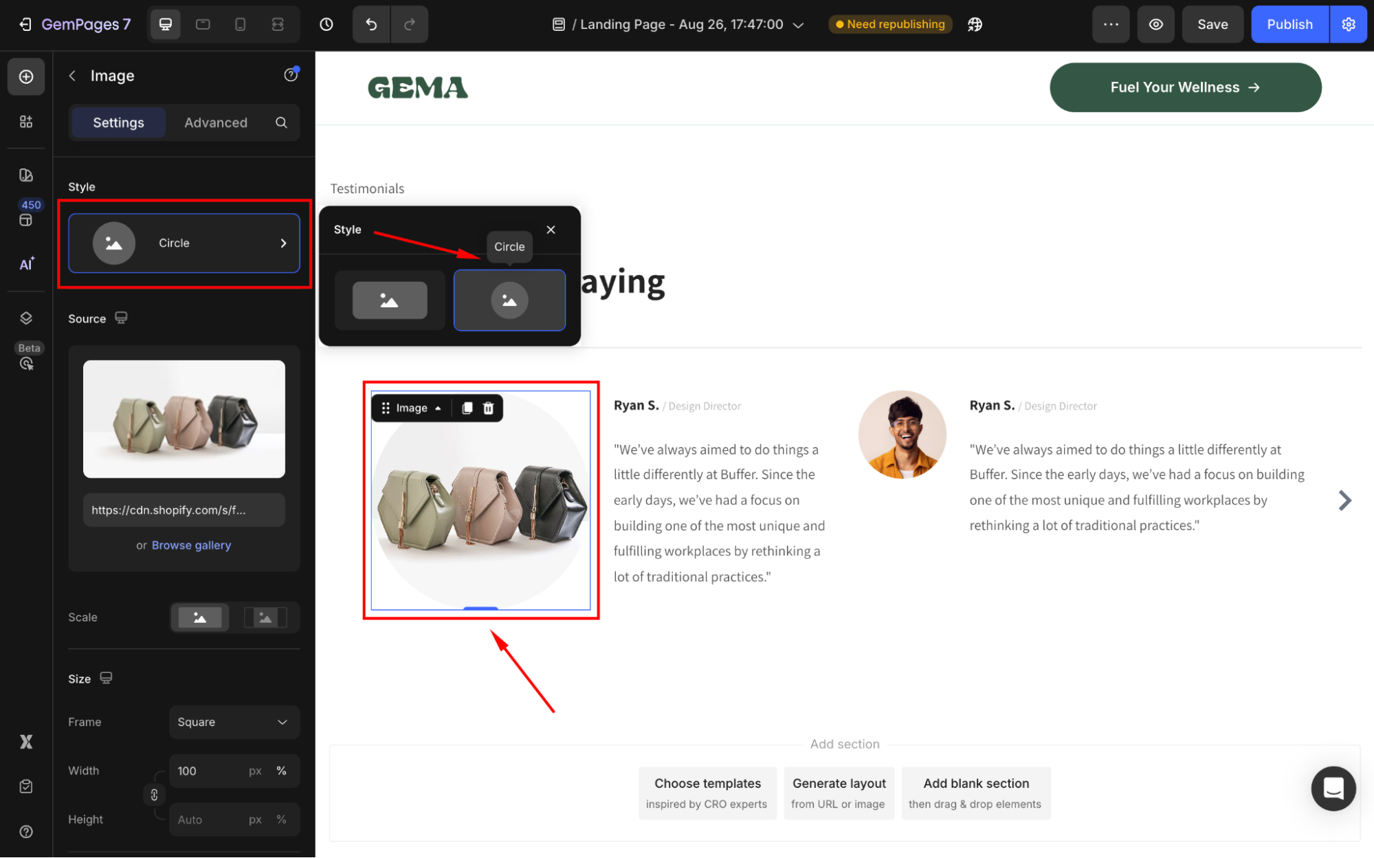Image resolution: width=1374 pixels, height=858 pixels.
Task: Open version history clock icon
Action: [326, 25]
